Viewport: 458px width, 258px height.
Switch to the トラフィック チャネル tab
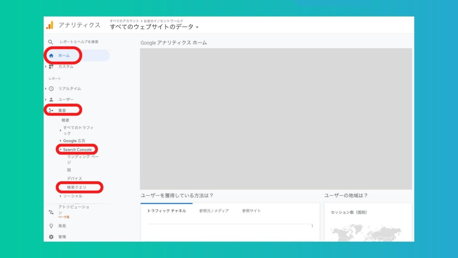166,211
